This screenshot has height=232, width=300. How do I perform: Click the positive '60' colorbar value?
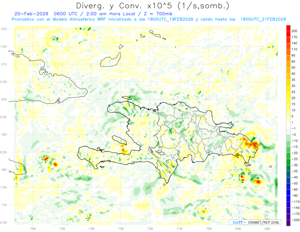tap(294, 61)
